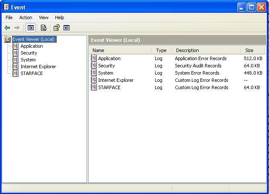Open the Action menu

[x=26, y=17]
